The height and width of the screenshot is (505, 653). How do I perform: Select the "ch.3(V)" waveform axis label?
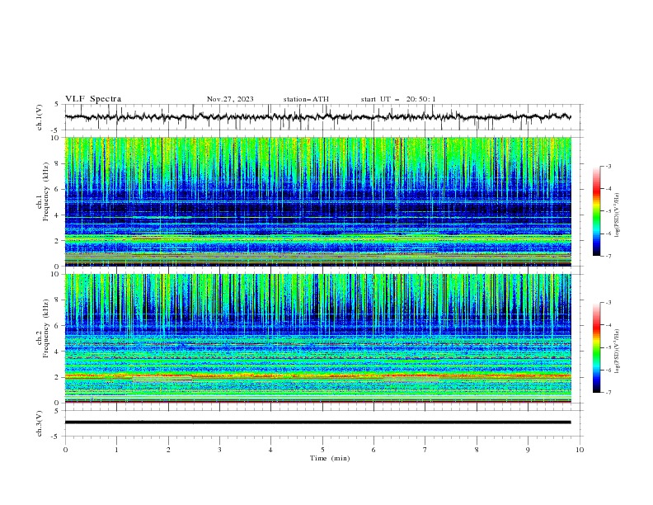(x=40, y=423)
